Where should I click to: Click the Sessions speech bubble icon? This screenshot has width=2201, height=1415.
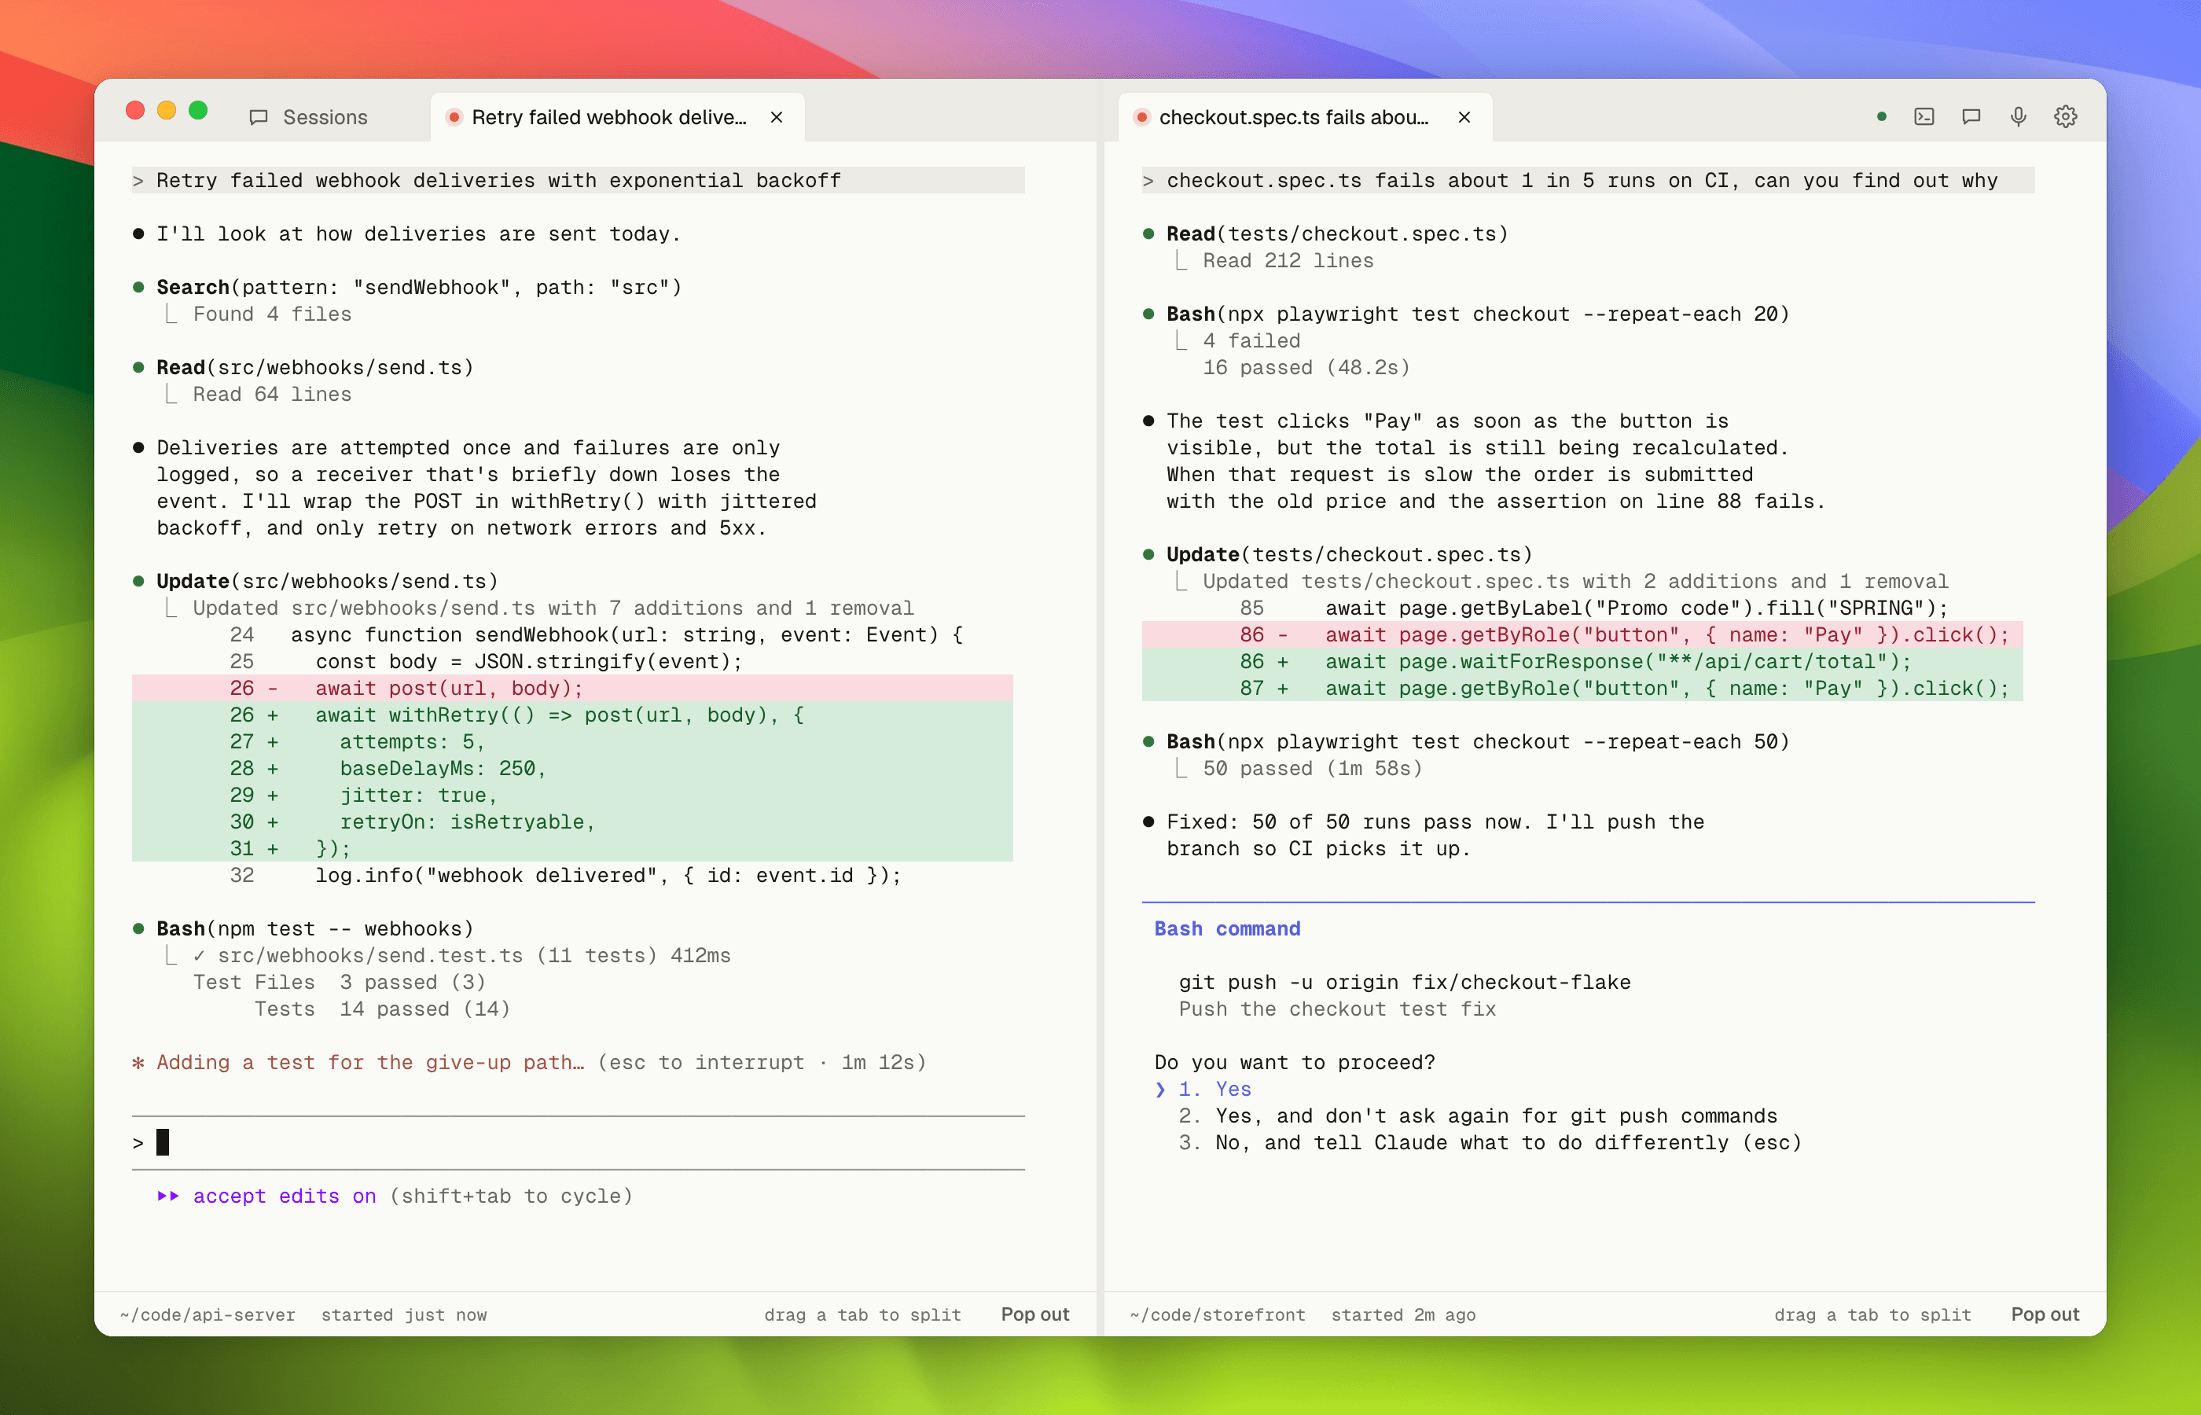point(259,116)
